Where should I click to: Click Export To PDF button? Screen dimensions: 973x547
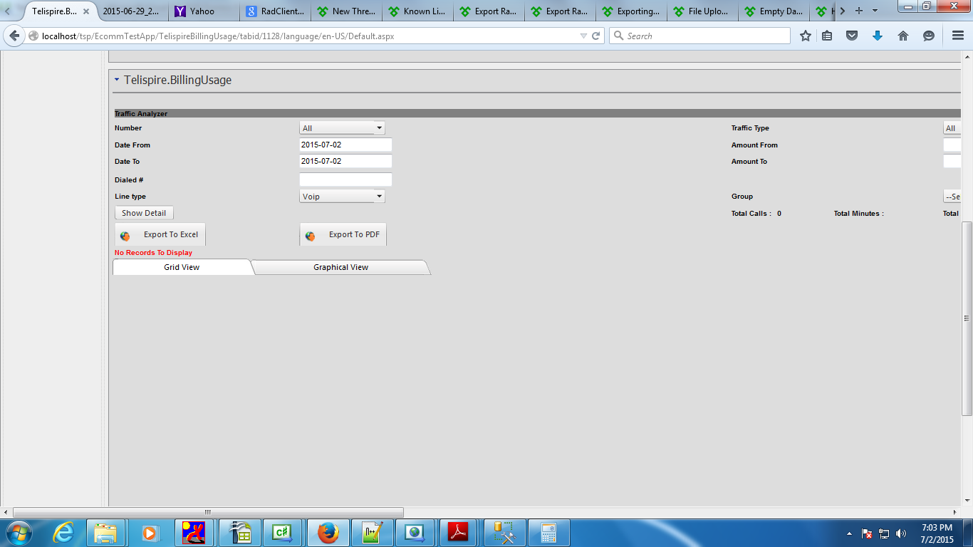point(343,235)
